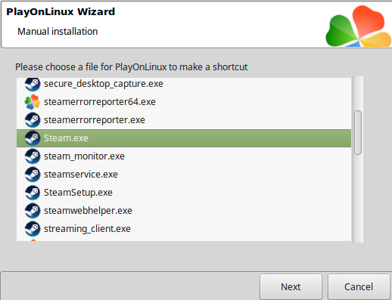The image size is (392, 300).
Task: Choose SteamSetup.exe for the shortcut
Action: click(78, 193)
